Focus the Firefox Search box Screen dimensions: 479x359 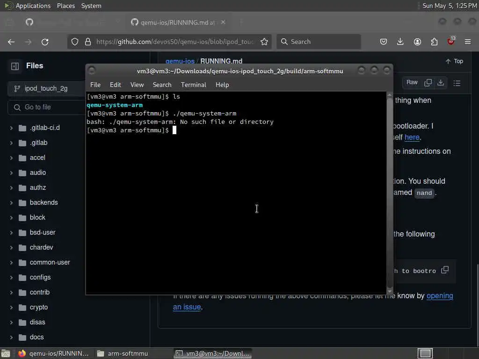319,42
